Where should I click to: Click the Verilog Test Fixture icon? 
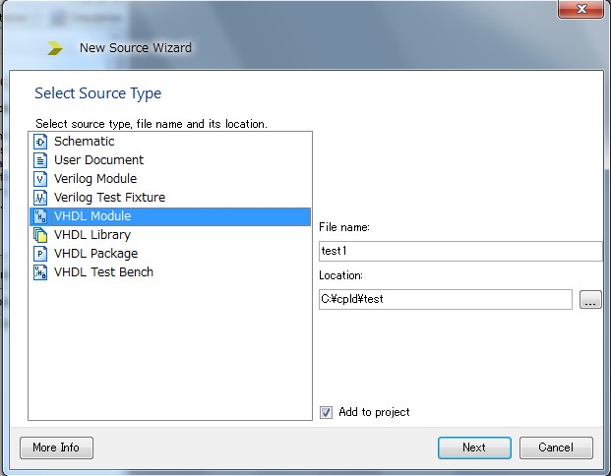point(40,198)
